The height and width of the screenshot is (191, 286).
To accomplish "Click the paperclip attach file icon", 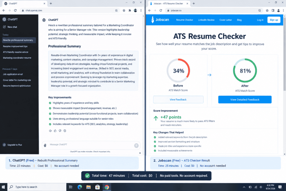I will pyautogui.click(x=45, y=145).
